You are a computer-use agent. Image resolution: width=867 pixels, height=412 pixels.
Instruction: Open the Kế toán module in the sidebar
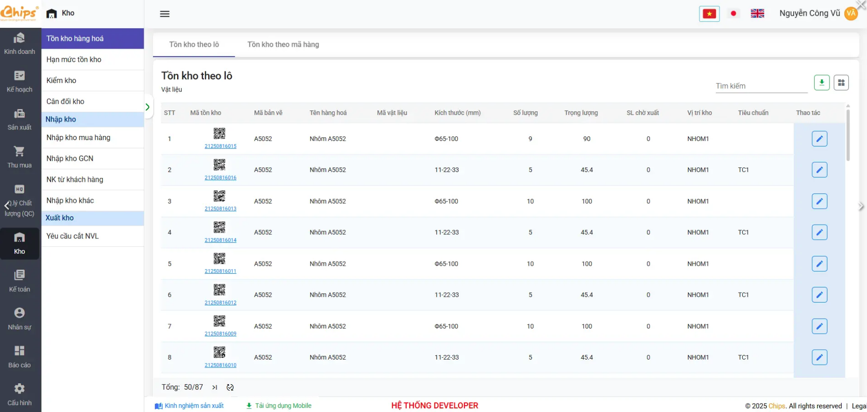tap(19, 281)
